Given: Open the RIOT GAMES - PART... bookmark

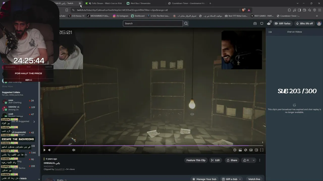Looking at the screenshot, I should (262, 16).
